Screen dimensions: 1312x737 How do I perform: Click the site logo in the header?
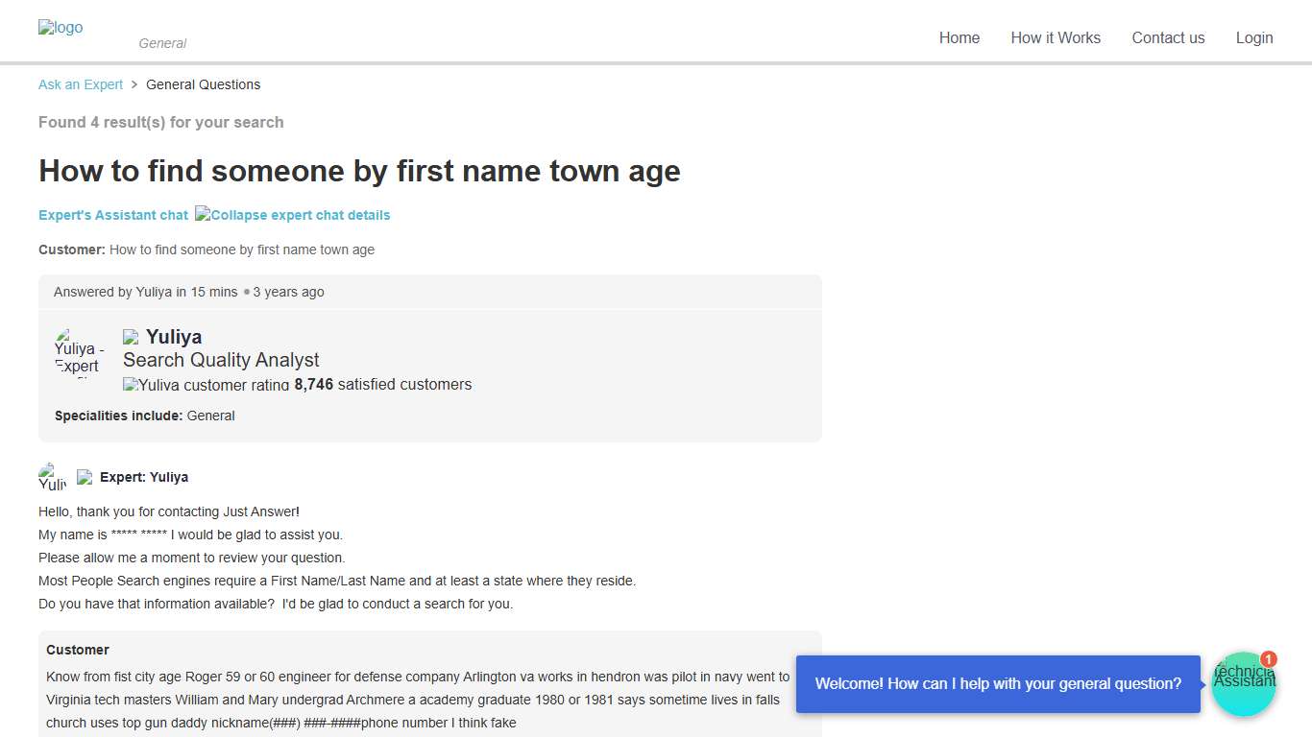[x=60, y=27]
